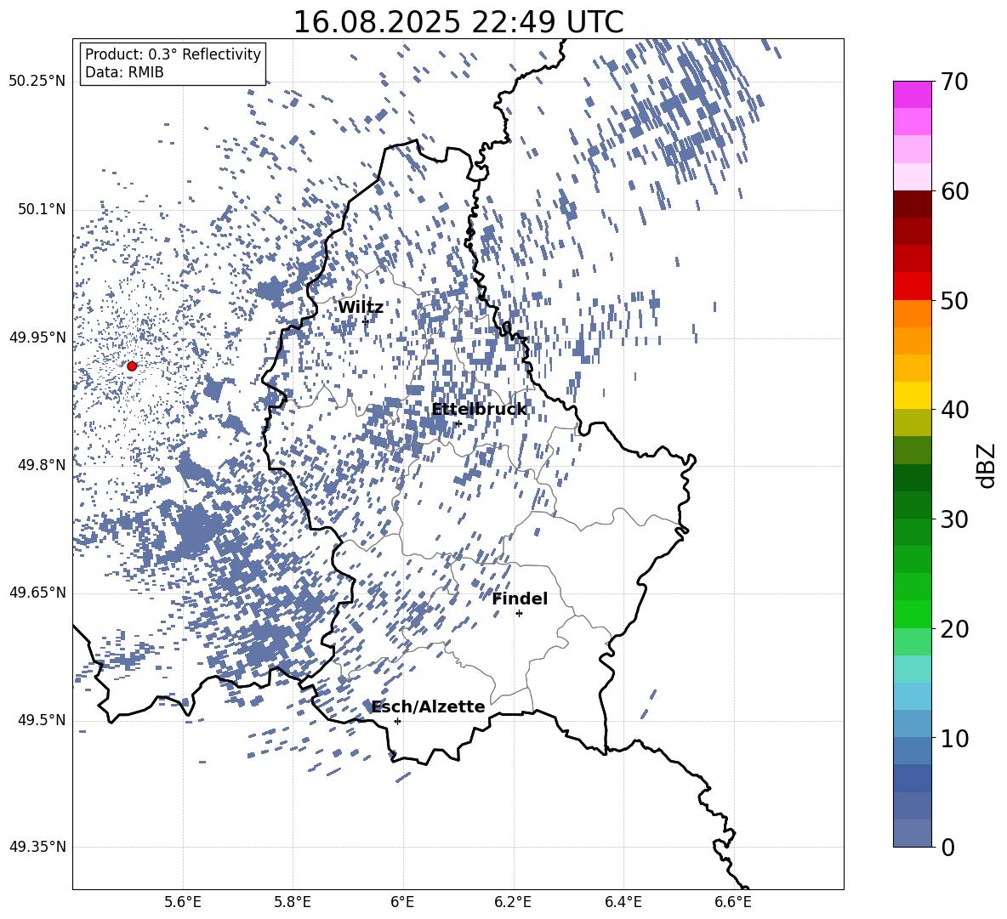Pick the bright red swatch just above 50 dBZ

point(912,286)
